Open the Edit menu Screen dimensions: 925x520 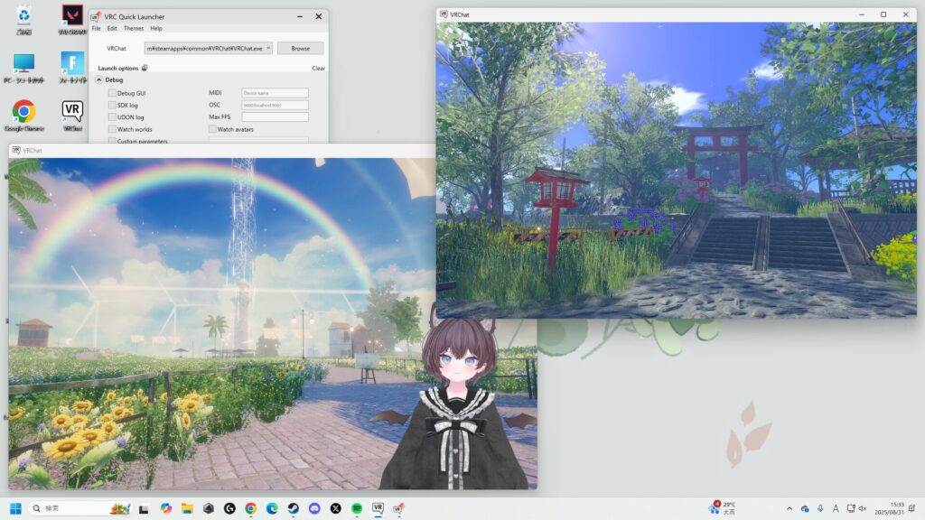pos(112,28)
